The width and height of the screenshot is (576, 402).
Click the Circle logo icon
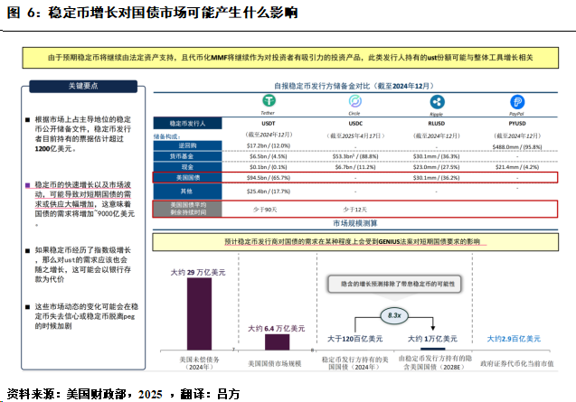[354, 103]
